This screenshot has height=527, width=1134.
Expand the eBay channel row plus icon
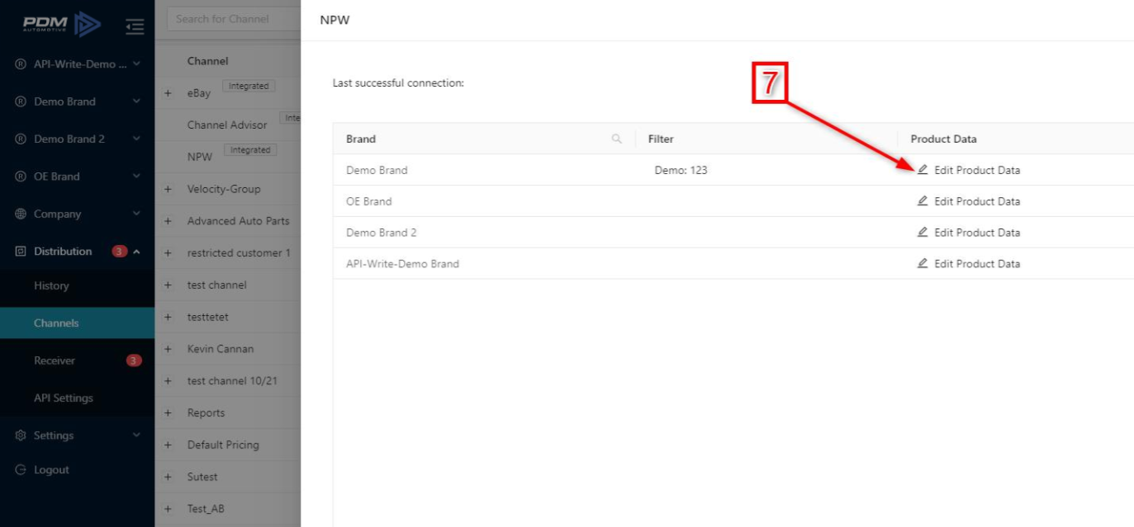point(168,93)
